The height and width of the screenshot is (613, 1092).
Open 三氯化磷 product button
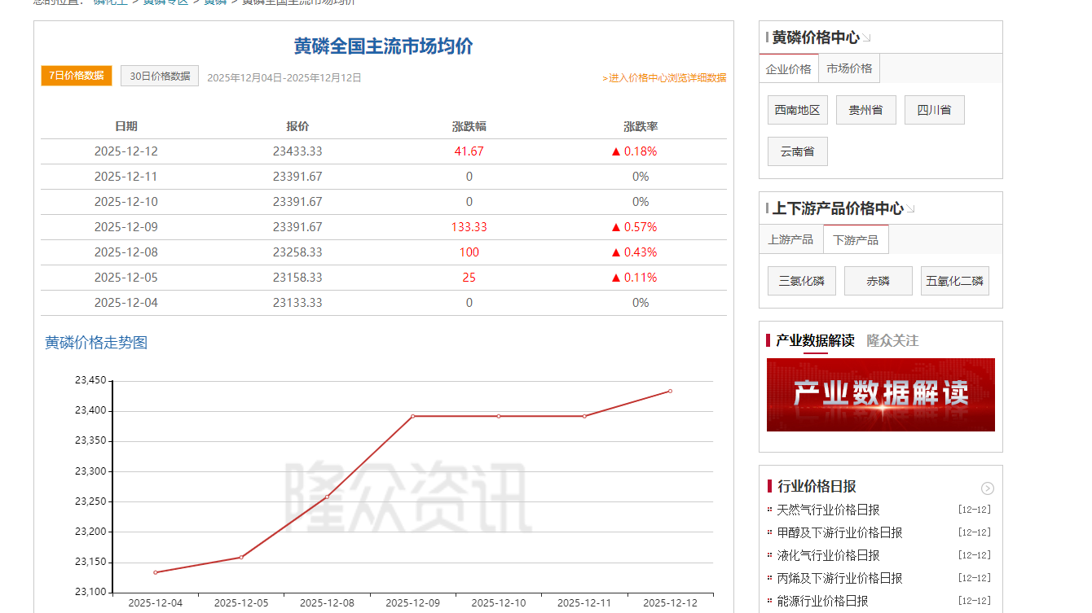(802, 281)
